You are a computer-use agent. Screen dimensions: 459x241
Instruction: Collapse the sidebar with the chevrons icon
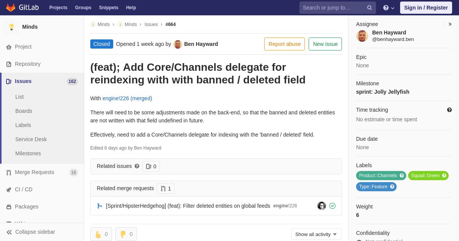[9, 232]
